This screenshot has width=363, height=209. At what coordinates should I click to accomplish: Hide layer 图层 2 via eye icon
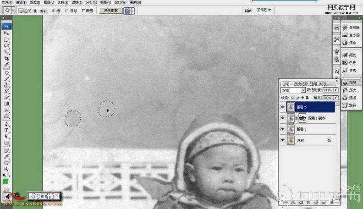(283, 107)
